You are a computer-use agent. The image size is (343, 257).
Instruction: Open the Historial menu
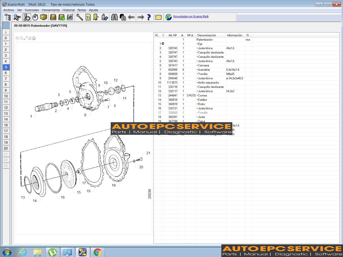click(x=69, y=10)
